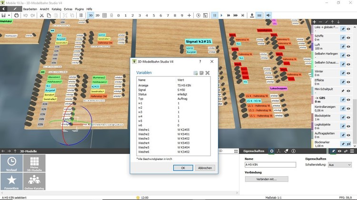Switch to 3D view mode
357x200 pixels.
[x=90, y=15]
